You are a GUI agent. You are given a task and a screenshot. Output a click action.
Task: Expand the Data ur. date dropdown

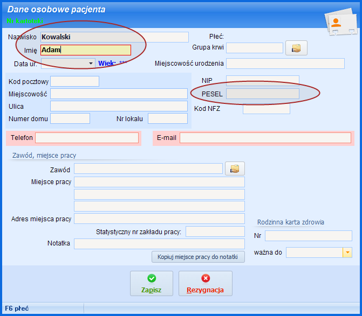[90, 64]
